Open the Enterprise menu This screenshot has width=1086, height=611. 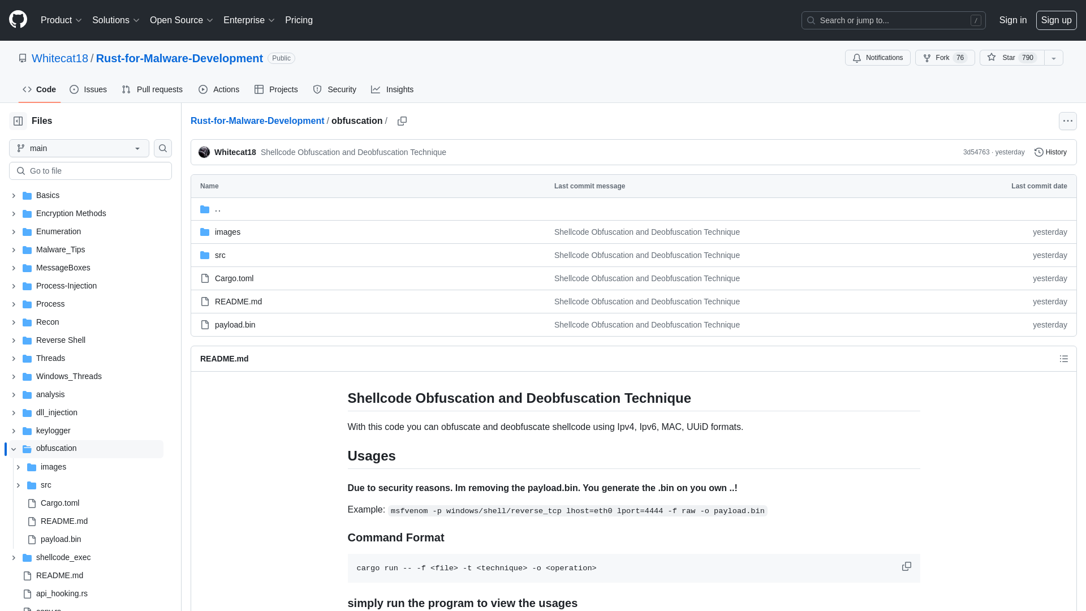click(x=249, y=20)
